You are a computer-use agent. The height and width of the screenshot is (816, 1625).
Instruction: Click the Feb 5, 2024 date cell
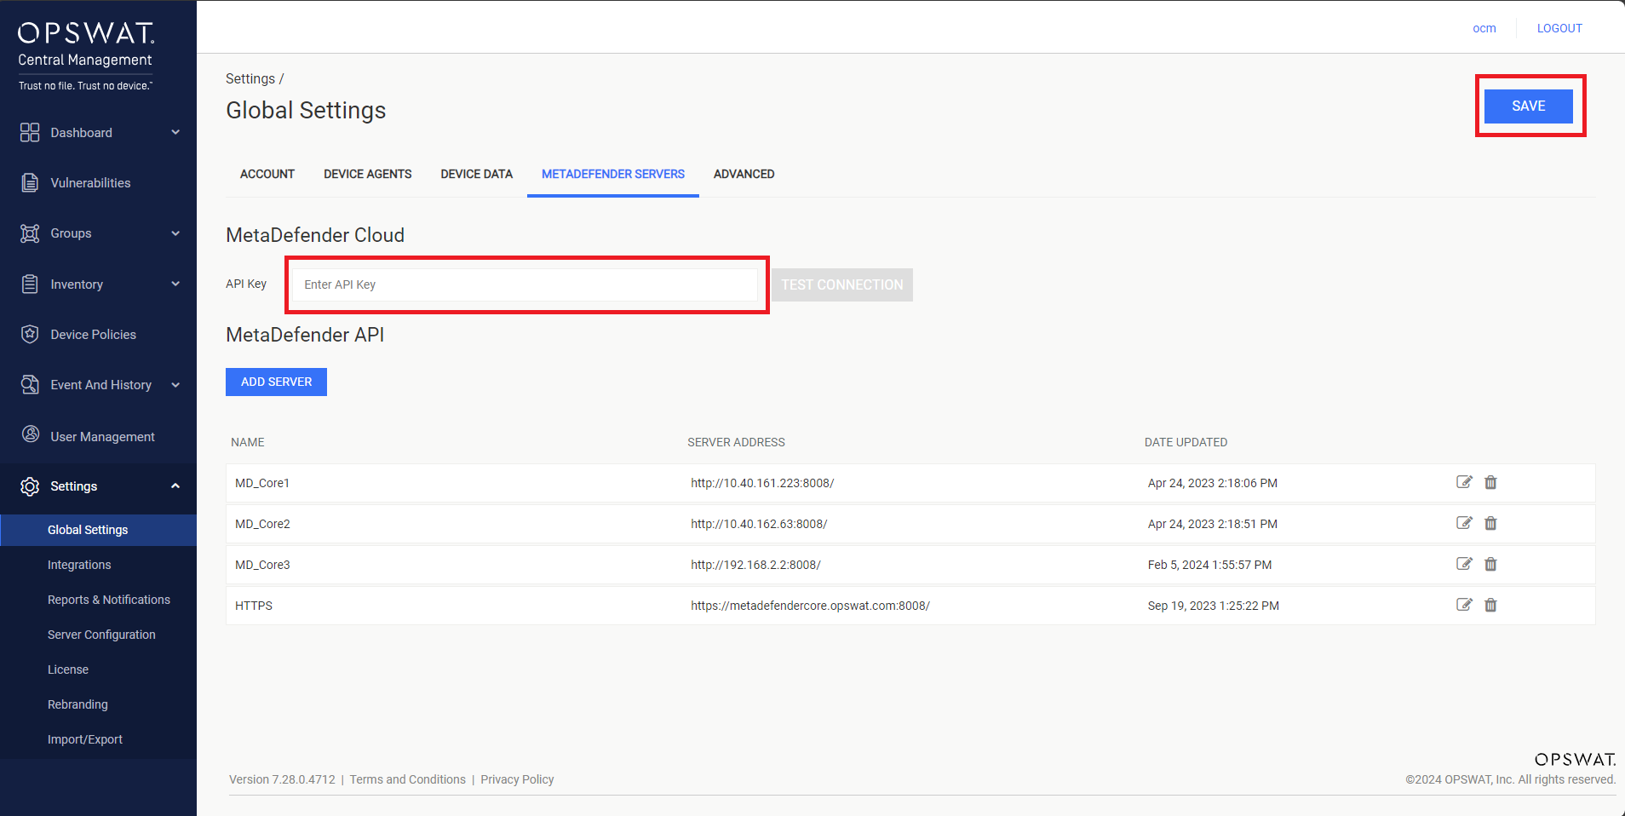click(1209, 565)
